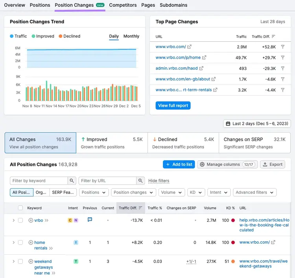Open the Intent filter dropdown

219,192
